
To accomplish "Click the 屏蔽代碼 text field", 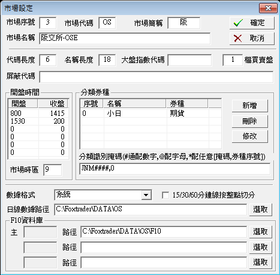I will pos(156,77).
